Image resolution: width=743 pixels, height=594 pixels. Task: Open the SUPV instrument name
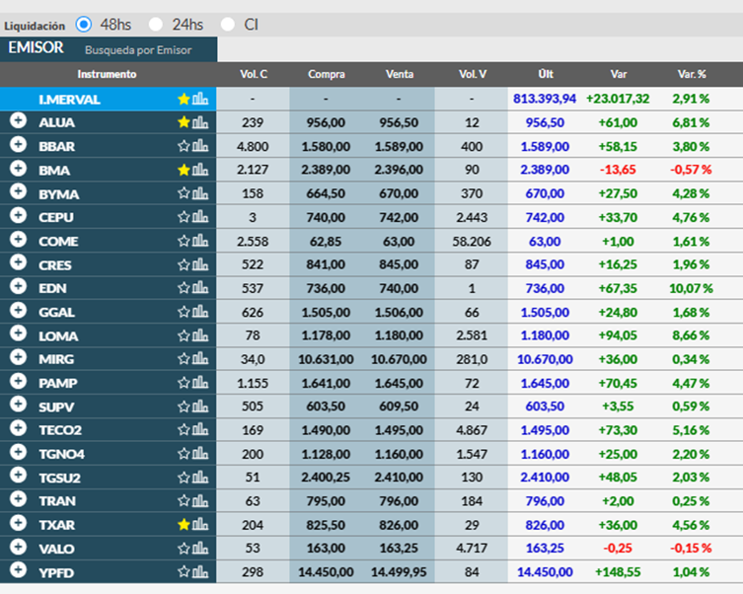coord(56,407)
